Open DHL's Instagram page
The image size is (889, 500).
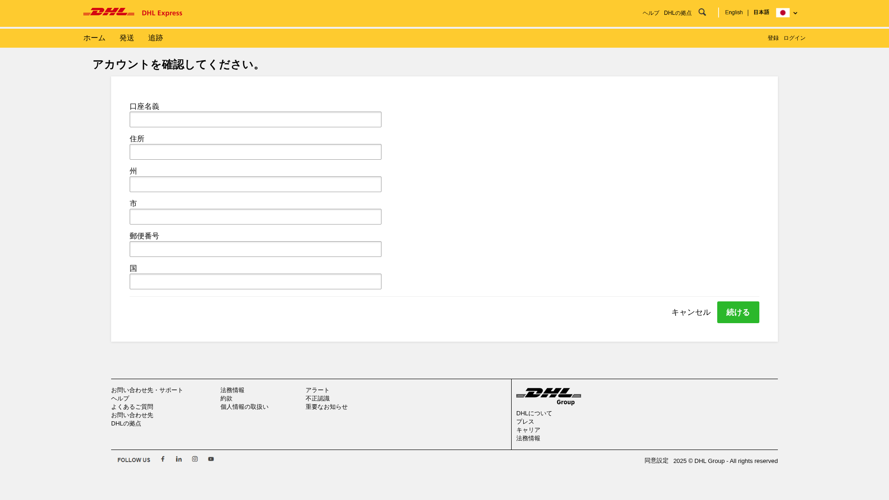pyautogui.click(x=195, y=459)
